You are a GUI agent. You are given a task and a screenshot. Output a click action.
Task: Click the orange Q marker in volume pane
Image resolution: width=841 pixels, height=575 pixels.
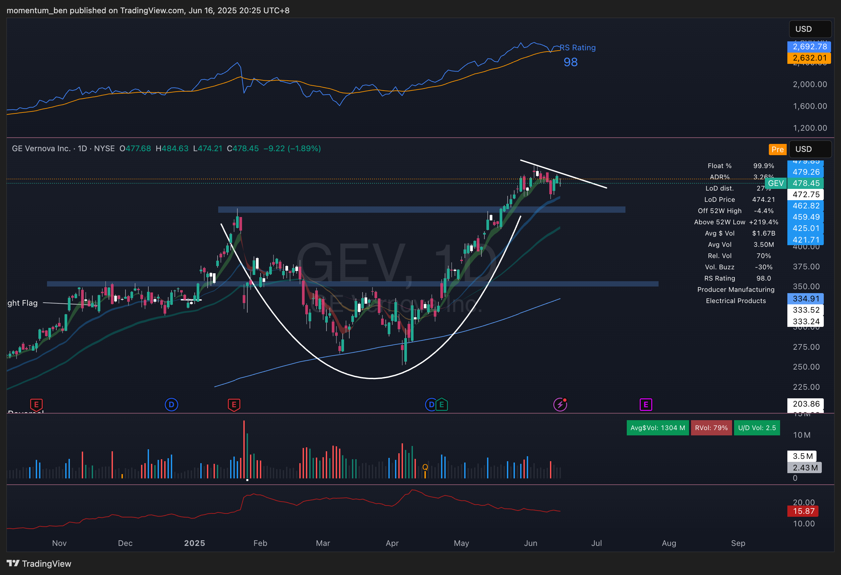pos(425,467)
